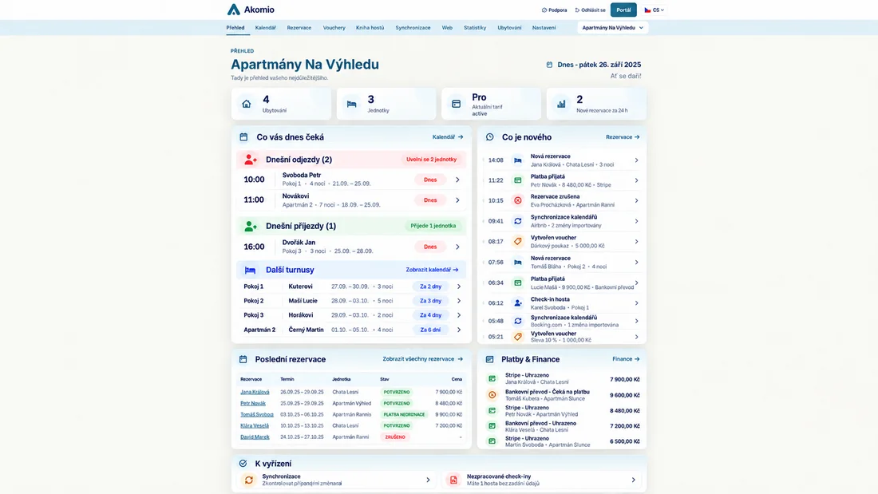Click the Akomio logo icon

234,10
